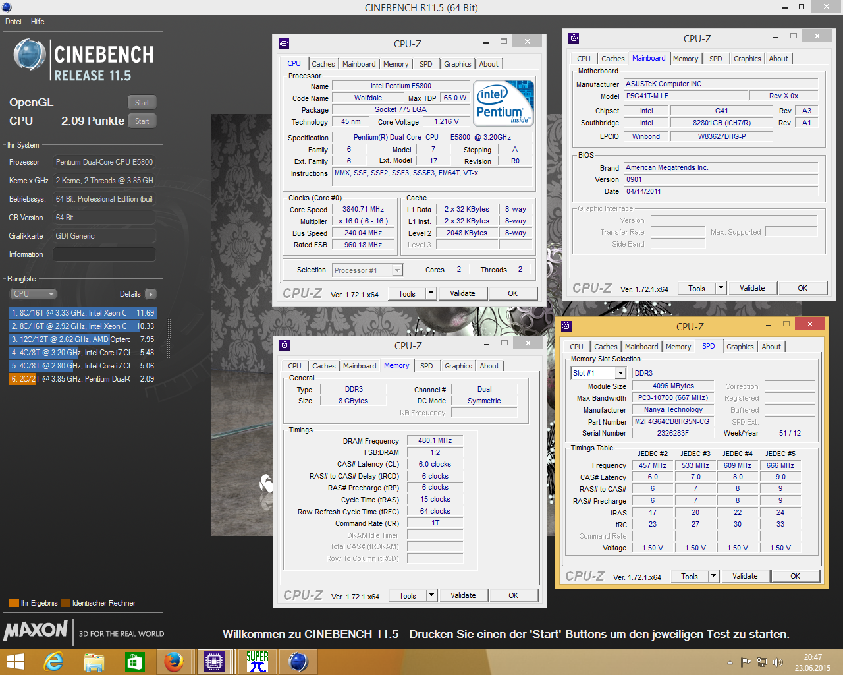The image size is (843, 675).
Task: Click the Part Number M2F4G64CB8HG5N-CG
Action: point(672,421)
